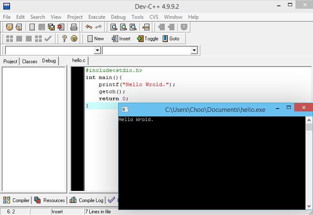313x215 pixels.
Task: Click the Remove from Project icon
Action: tap(171, 27)
